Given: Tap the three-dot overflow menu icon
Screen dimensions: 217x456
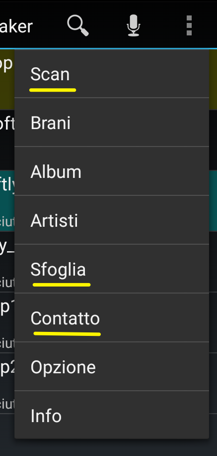Looking at the screenshot, I should tap(189, 25).
